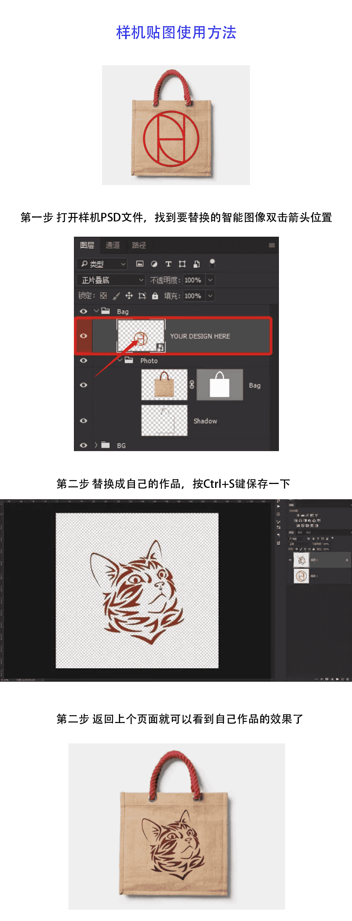This screenshot has height=921, width=352.
Task: Click link icon between Bag layer and mask
Action: tap(192, 385)
